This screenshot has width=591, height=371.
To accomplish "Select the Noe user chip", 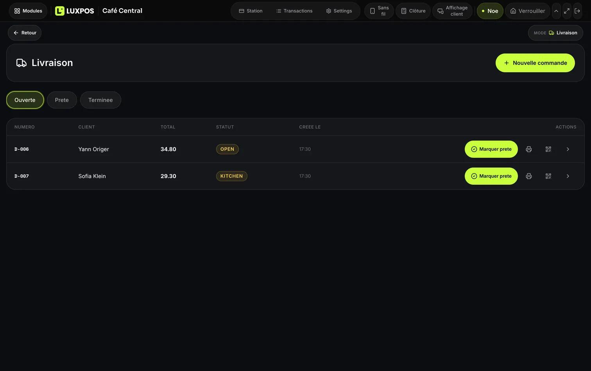I will pyautogui.click(x=490, y=11).
